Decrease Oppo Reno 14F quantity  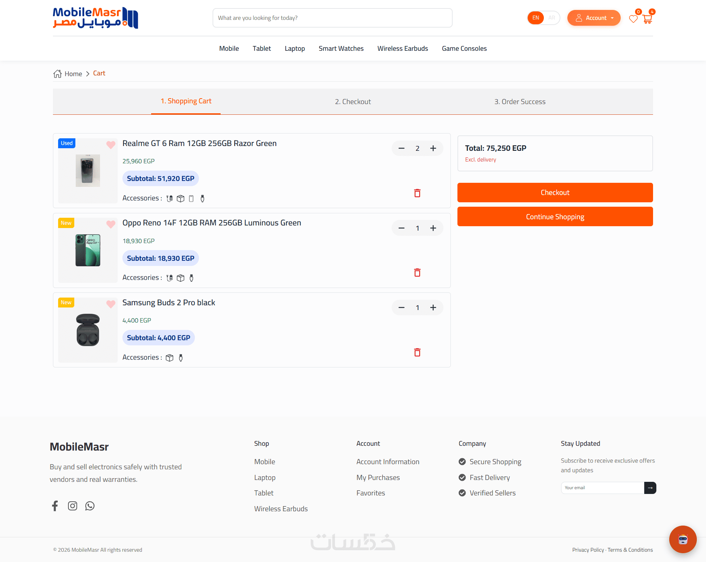[x=402, y=228]
